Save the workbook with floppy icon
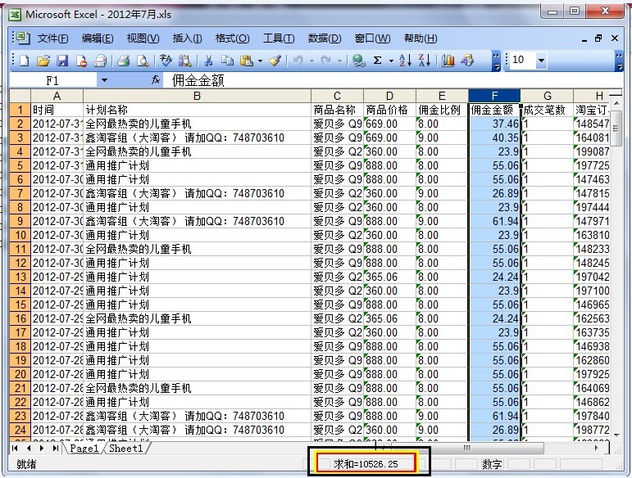Viewport: 632px width, 478px height. 62,61
